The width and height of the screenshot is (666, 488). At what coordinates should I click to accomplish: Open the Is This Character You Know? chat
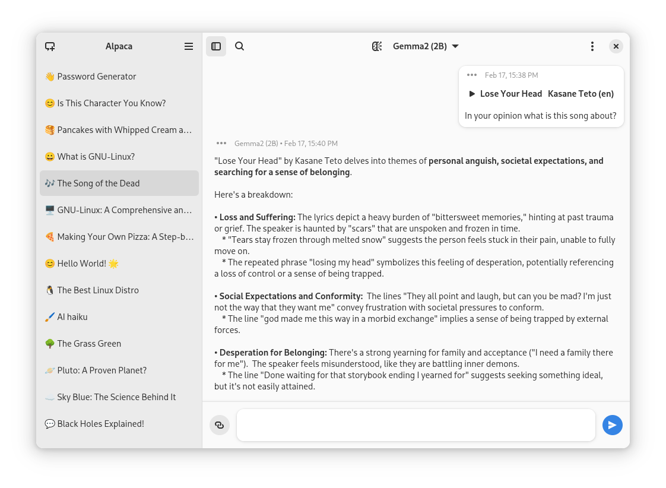point(119,103)
